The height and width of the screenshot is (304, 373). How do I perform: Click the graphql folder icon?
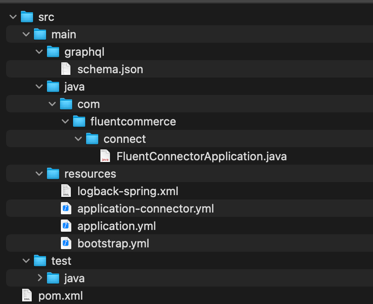coord(53,51)
